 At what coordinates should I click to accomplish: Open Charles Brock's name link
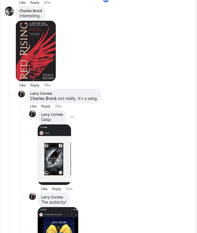tap(31, 11)
